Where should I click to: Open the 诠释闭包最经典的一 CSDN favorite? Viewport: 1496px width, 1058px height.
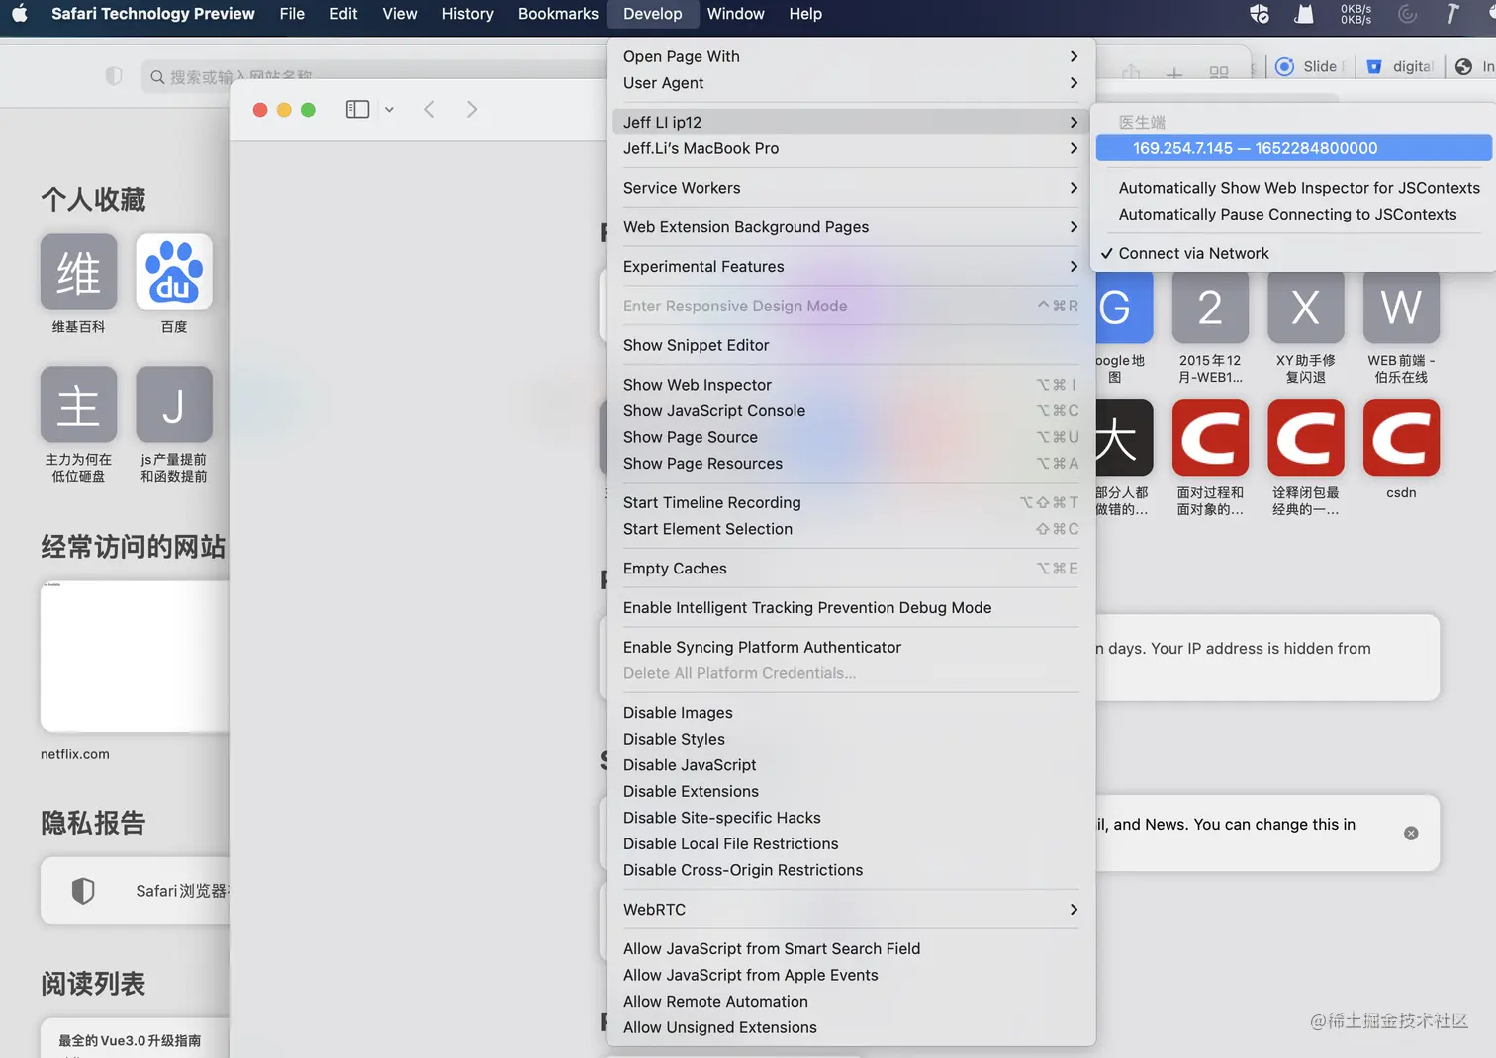[x=1306, y=438]
